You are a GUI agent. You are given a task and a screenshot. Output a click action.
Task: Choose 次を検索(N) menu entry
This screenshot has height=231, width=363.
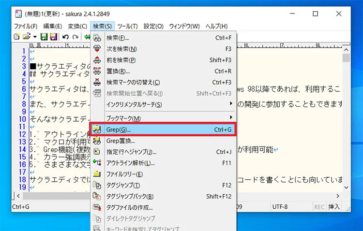[x=164, y=49]
